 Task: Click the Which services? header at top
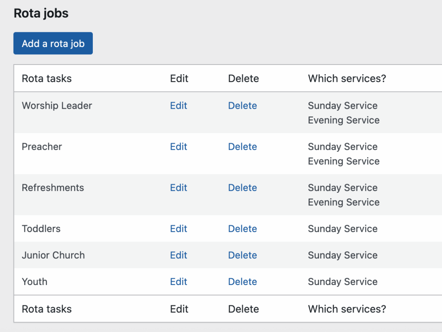347,79
